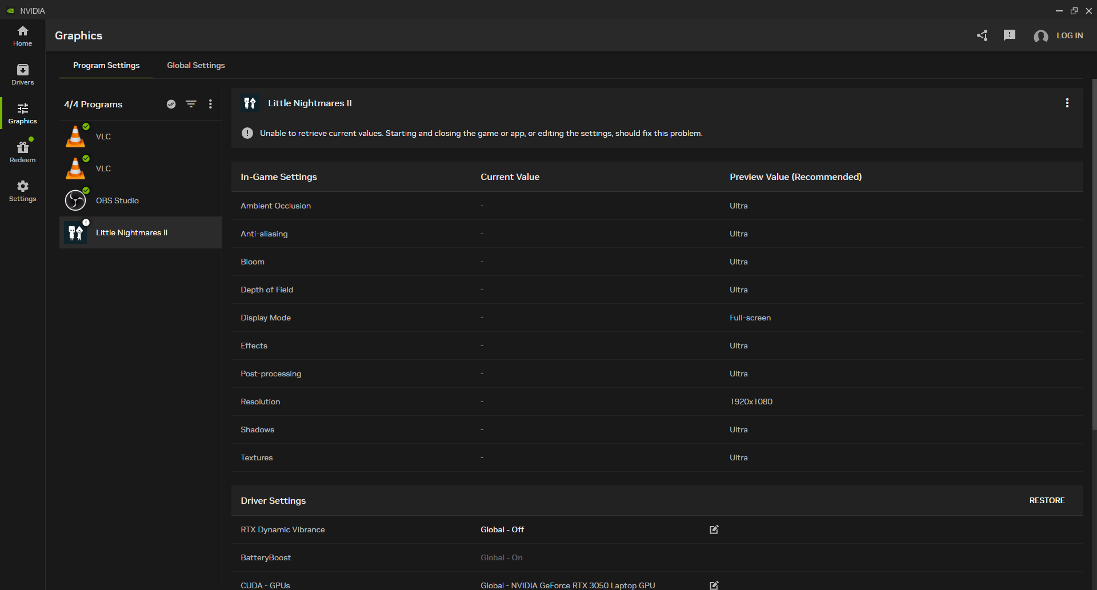Click the 4/4 Programs heading
The width and height of the screenshot is (1097, 590).
pyautogui.click(x=93, y=105)
